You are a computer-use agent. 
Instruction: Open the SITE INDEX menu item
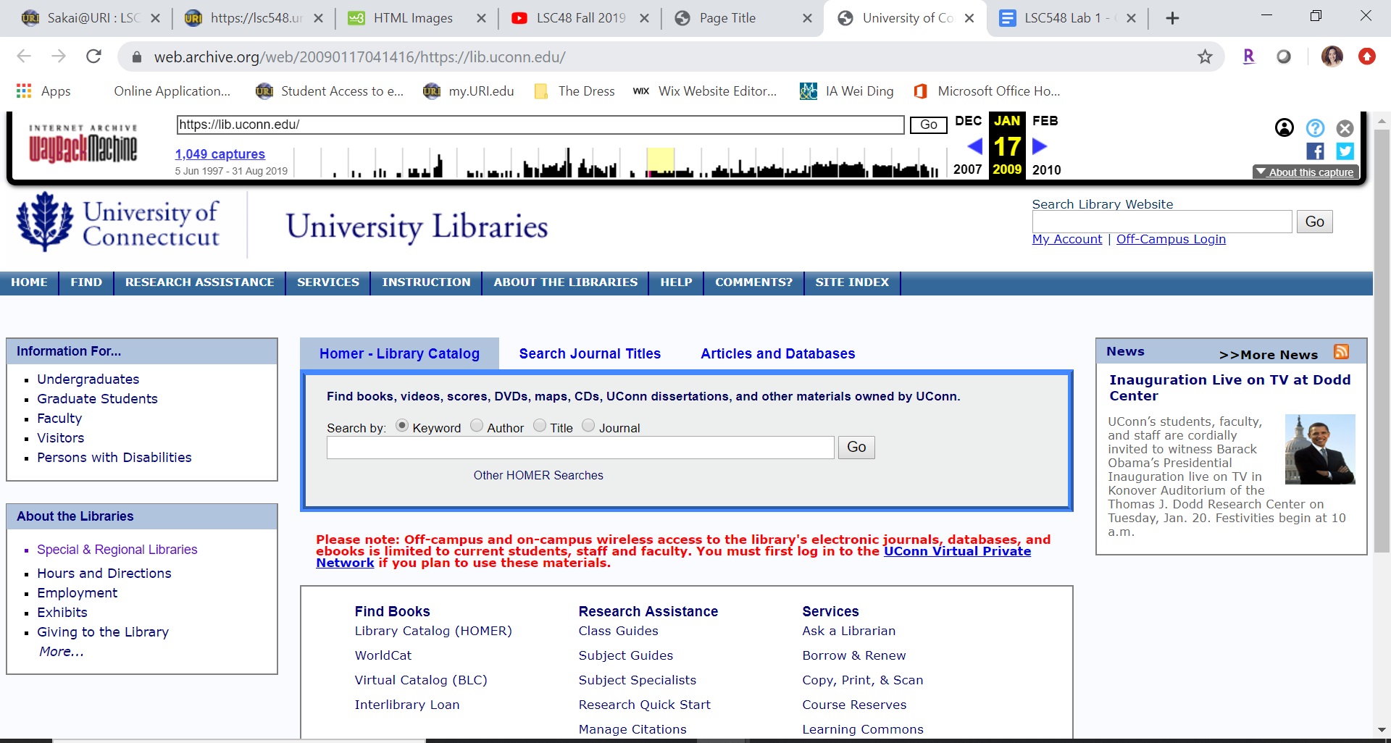coord(852,282)
